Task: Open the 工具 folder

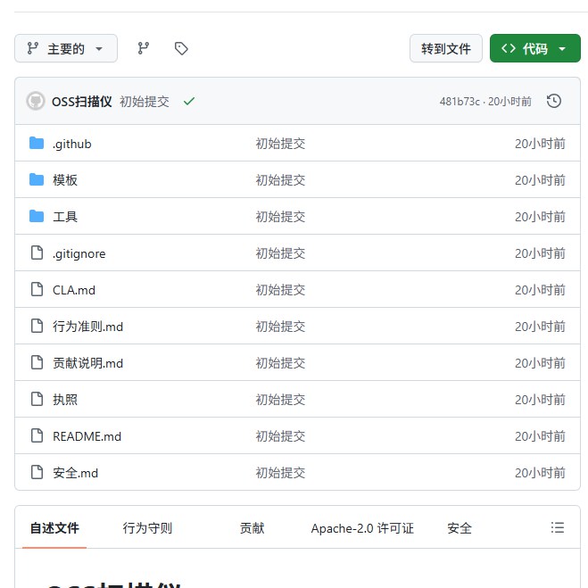Action: click(65, 217)
